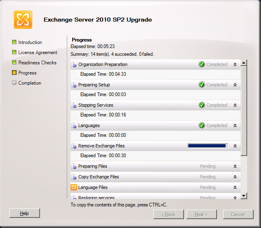Click green checkmark beside Stopping Services

(x=202, y=105)
